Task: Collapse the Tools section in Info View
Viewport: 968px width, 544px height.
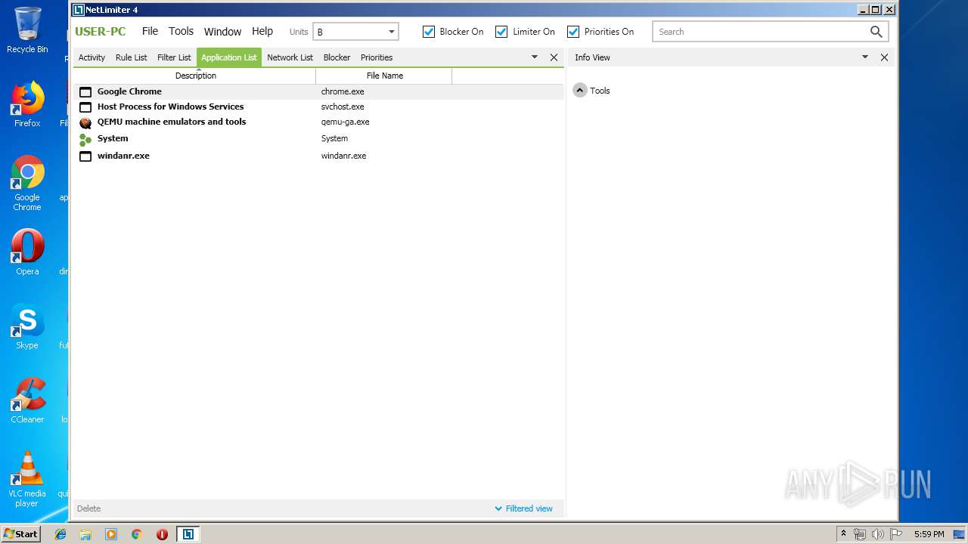Action: pos(580,90)
